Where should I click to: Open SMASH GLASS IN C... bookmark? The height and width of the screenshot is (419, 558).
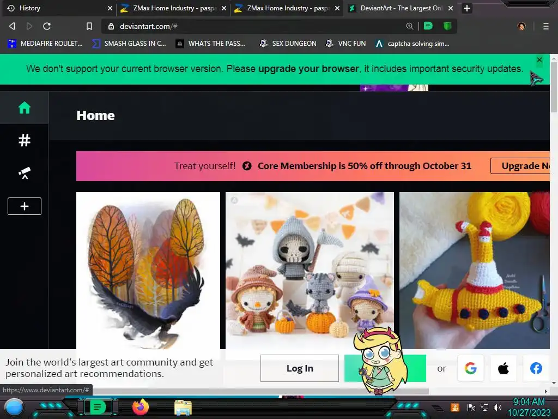tap(129, 44)
